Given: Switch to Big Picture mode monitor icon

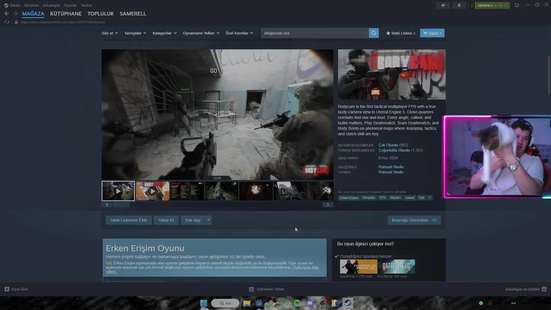Looking at the screenshot, I should [x=517, y=5].
